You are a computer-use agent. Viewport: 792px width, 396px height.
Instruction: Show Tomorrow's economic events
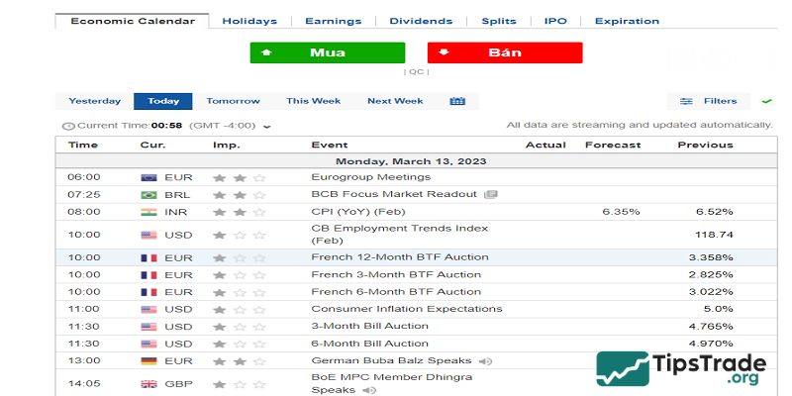coord(233,101)
